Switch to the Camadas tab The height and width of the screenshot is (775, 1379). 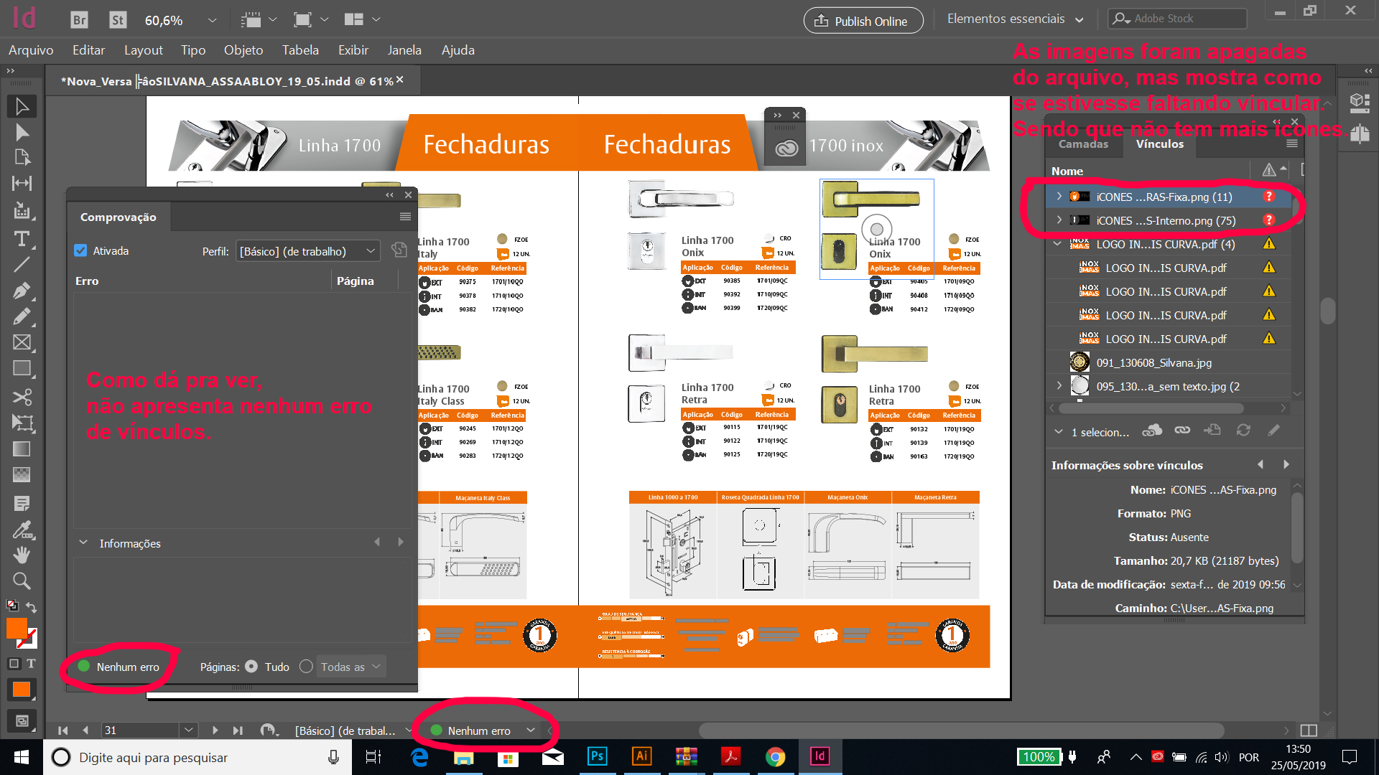1083,144
